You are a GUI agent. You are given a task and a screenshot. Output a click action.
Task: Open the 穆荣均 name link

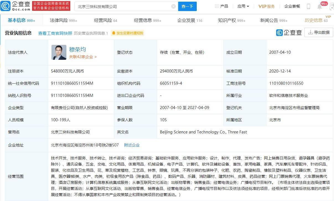(x=77, y=49)
